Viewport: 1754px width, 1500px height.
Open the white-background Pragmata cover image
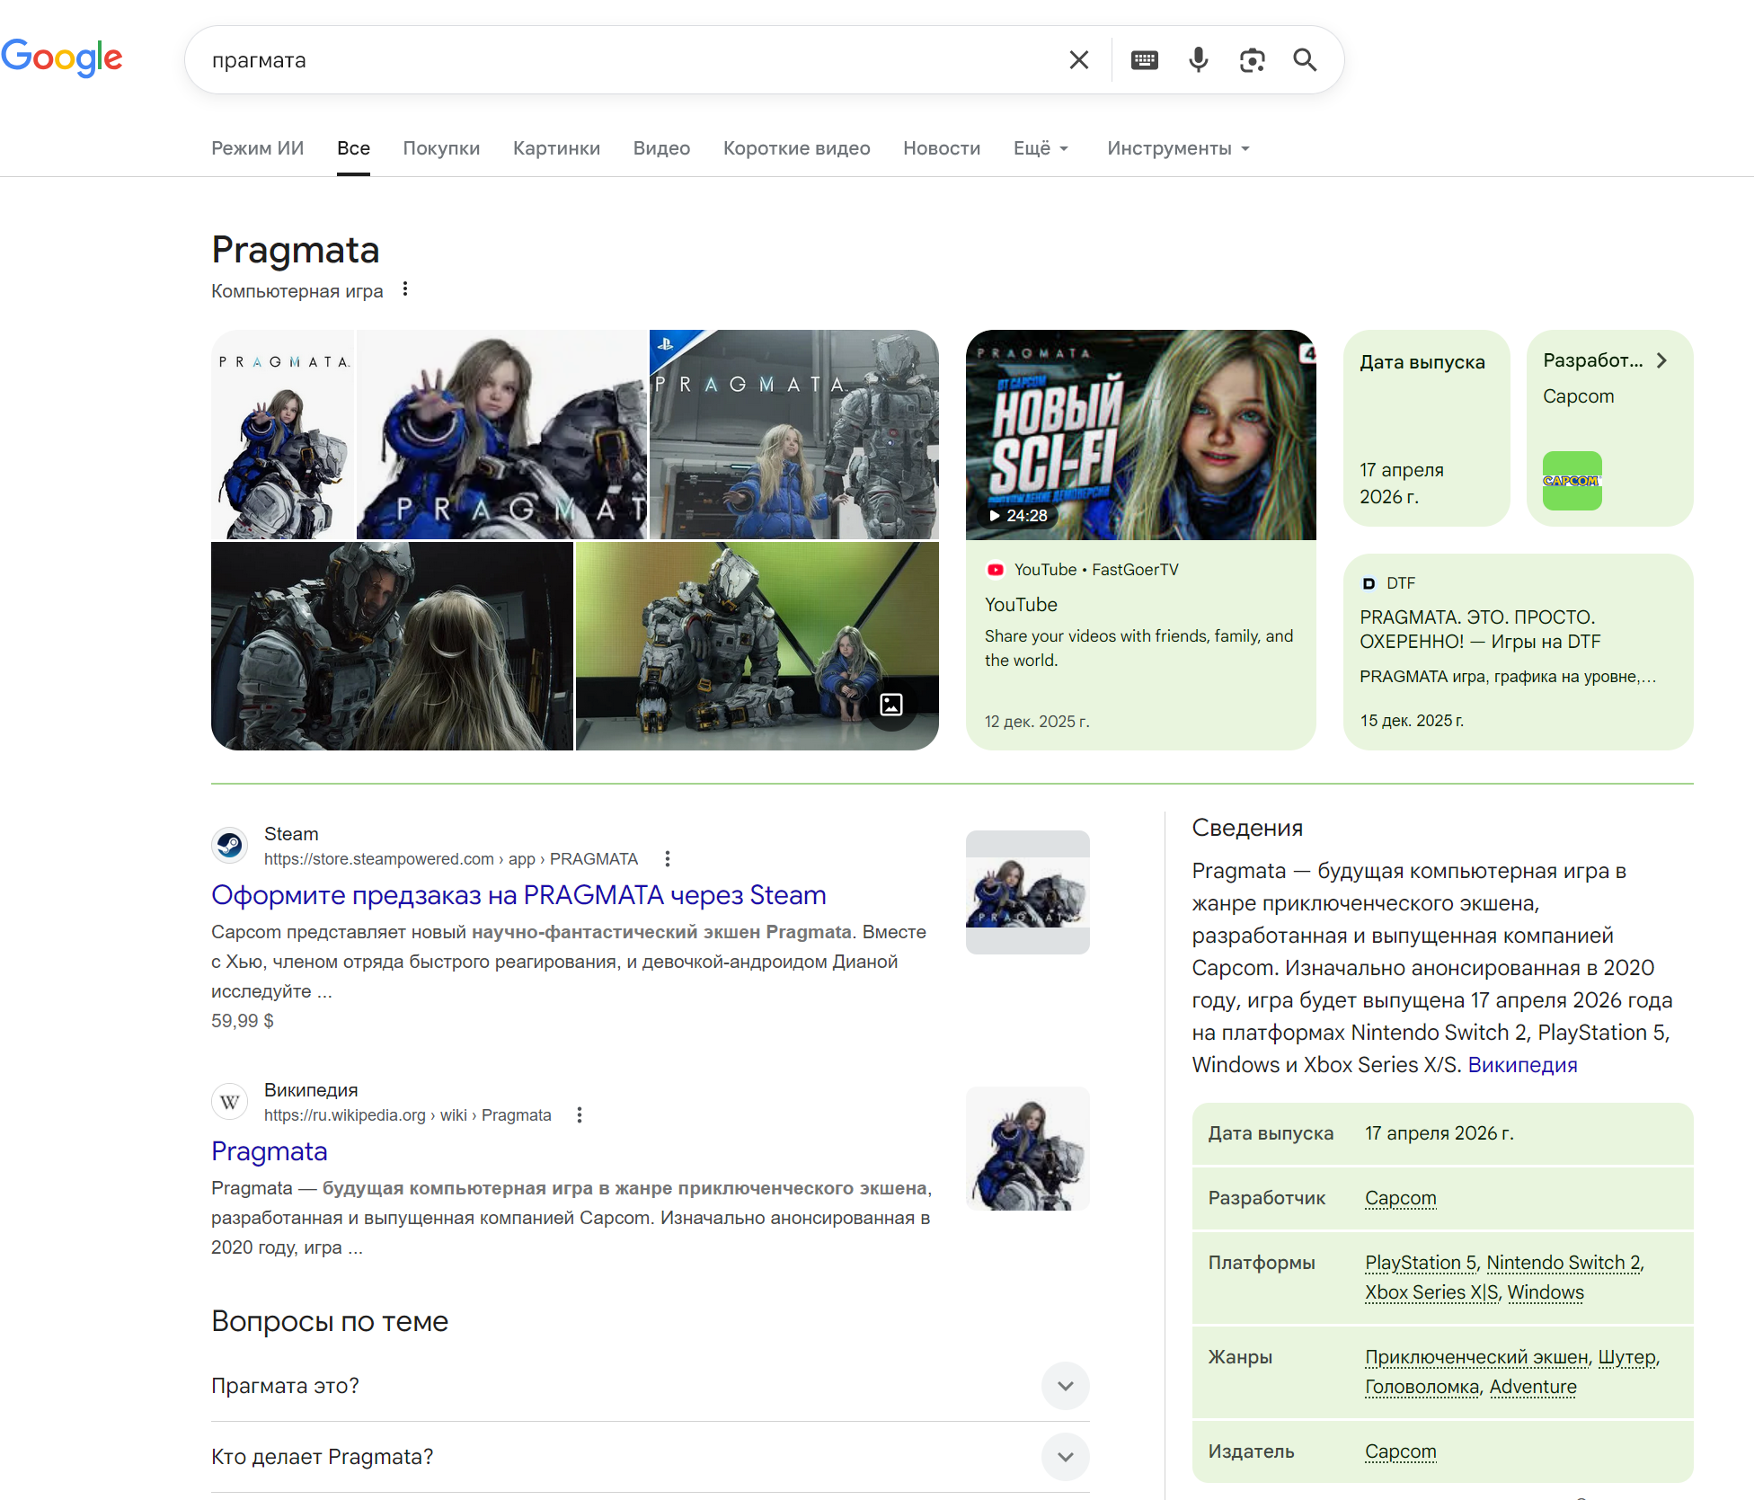(282, 435)
